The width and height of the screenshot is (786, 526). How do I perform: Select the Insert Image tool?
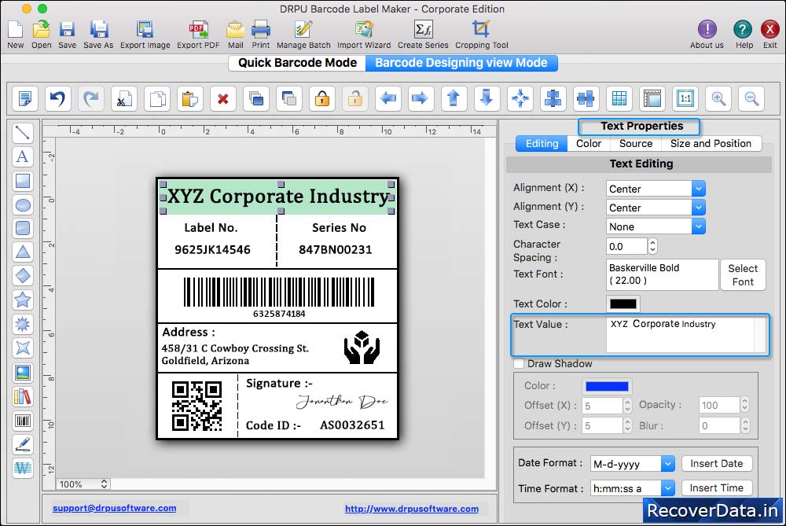tap(23, 372)
